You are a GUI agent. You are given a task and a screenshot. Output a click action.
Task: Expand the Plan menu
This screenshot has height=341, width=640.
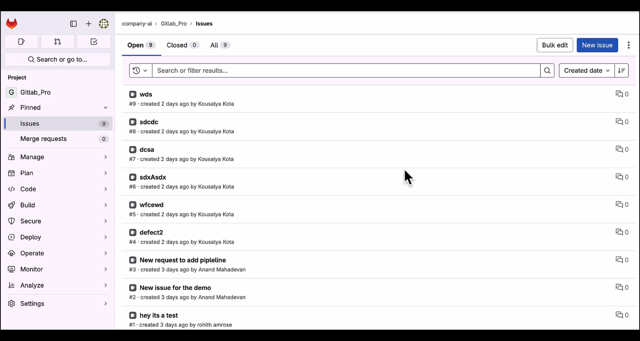click(57, 173)
